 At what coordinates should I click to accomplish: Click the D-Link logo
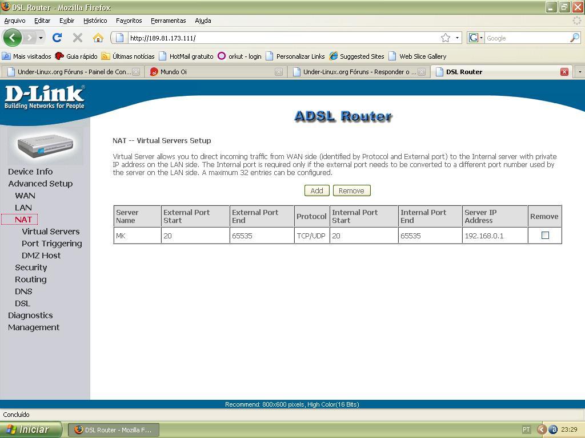pyautogui.click(x=45, y=97)
